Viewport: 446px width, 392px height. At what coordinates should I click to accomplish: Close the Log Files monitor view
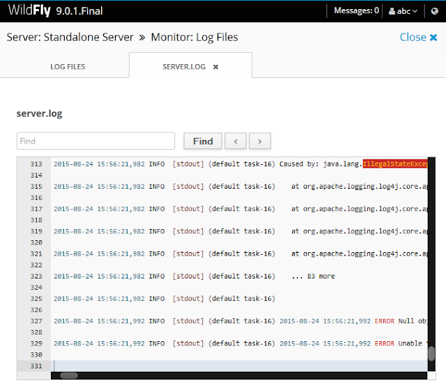point(418,37)
